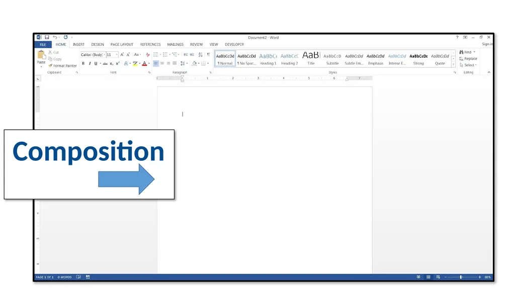
Task: Click the zoom slider handle in status bar
Action: (x=461, y=277)
